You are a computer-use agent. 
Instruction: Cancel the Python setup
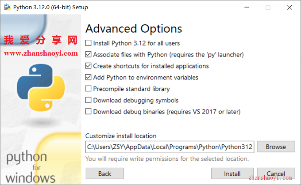pyautogui.click(x=276, y=174)
